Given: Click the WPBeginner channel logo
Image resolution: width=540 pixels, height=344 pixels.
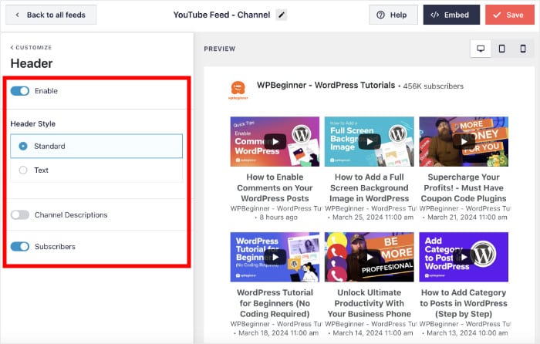Looking at the screenshot, I should point(238,90).
